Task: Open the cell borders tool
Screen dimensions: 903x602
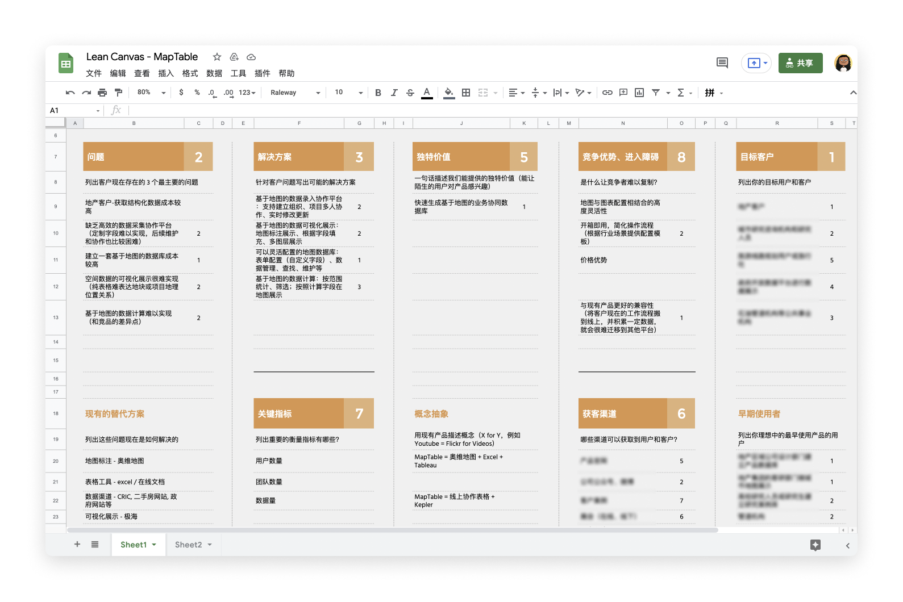Action: click(x=466, y=93)
